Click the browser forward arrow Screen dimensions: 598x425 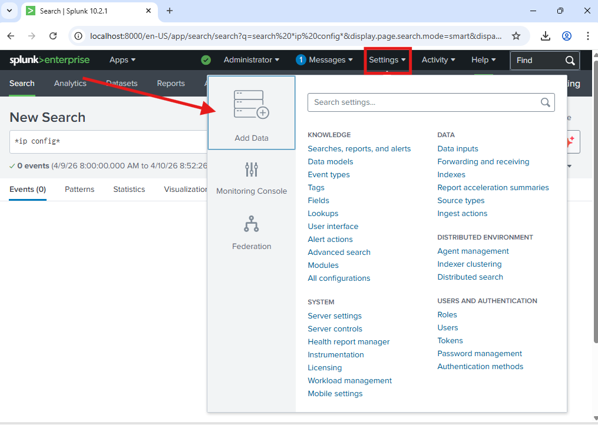tap(32, 36)
